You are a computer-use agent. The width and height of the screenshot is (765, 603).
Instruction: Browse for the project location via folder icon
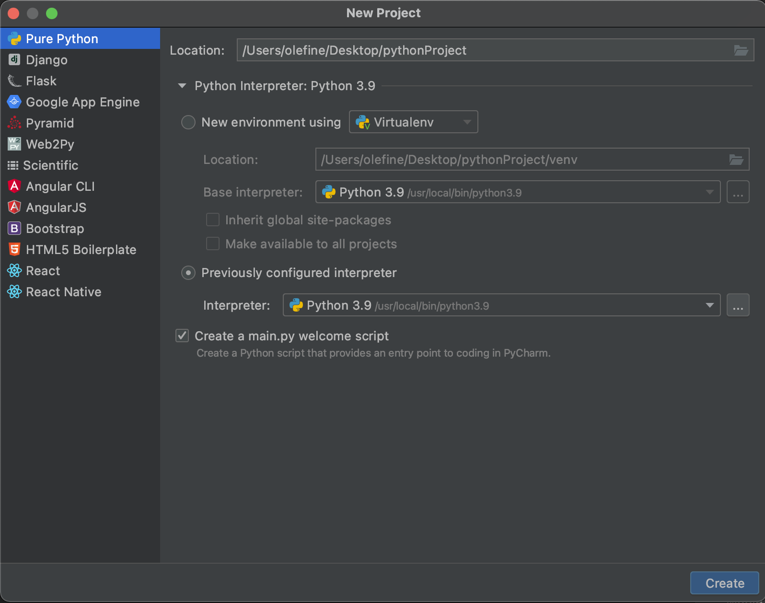741,50
